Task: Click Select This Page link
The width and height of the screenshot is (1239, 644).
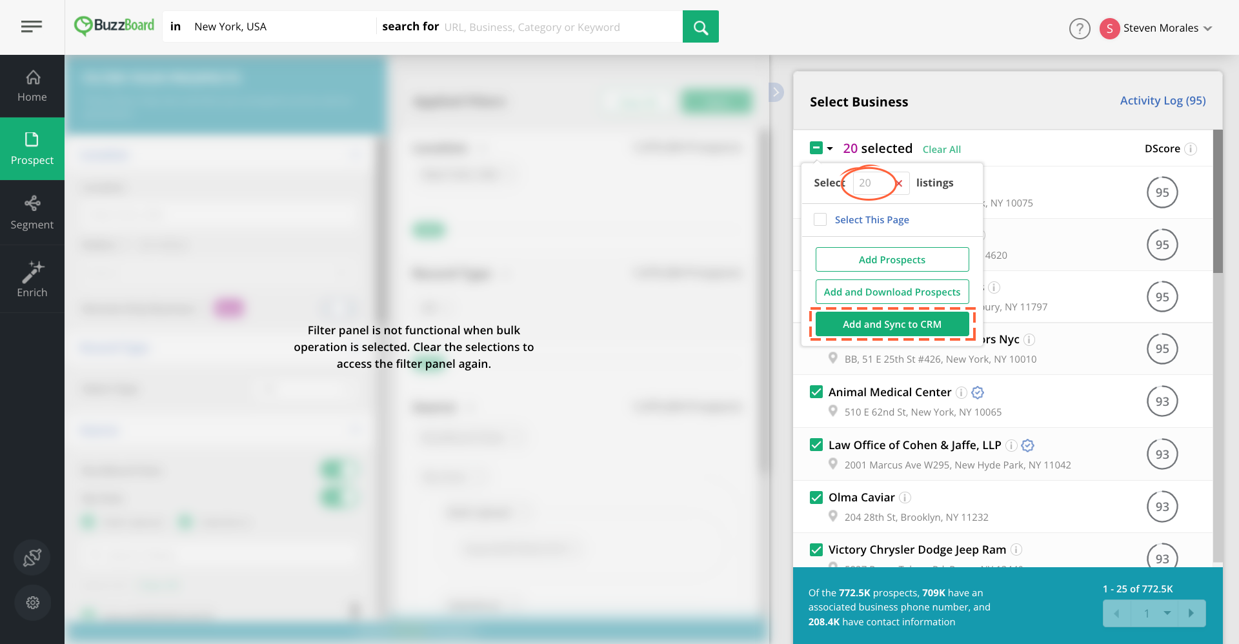Action: [872, 220]
